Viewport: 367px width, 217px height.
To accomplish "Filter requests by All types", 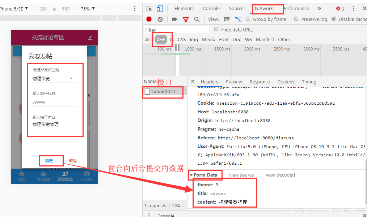I will [148, 39].
